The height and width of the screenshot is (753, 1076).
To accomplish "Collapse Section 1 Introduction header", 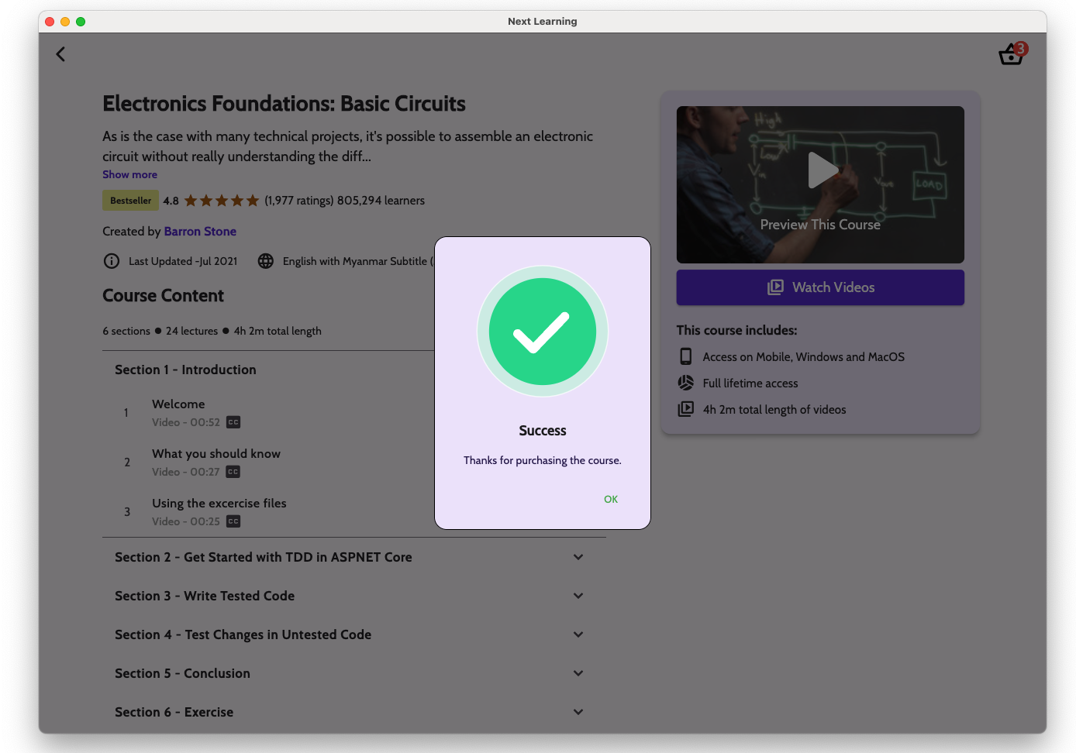I will coord(185,370).
